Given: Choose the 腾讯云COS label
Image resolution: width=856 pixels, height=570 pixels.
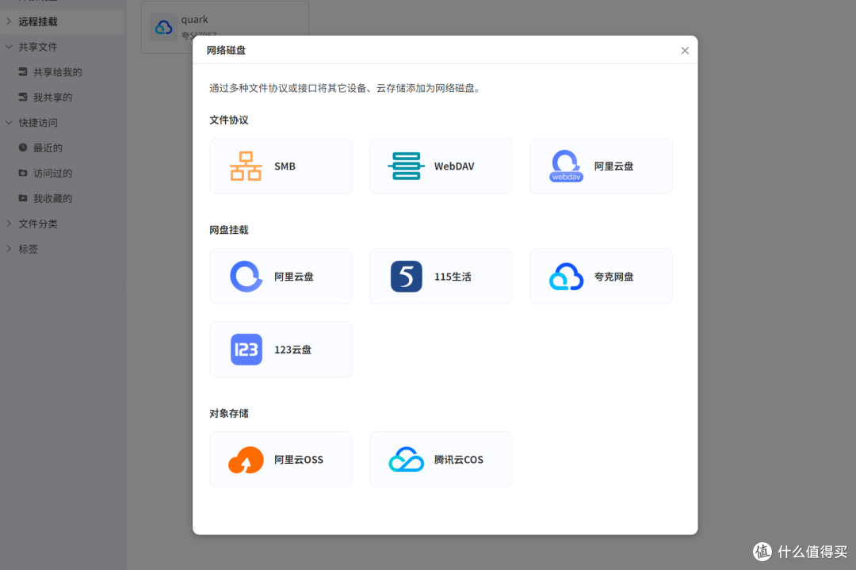Looking at the screenshot, I should pyautogui.click(x=459, y=460).
